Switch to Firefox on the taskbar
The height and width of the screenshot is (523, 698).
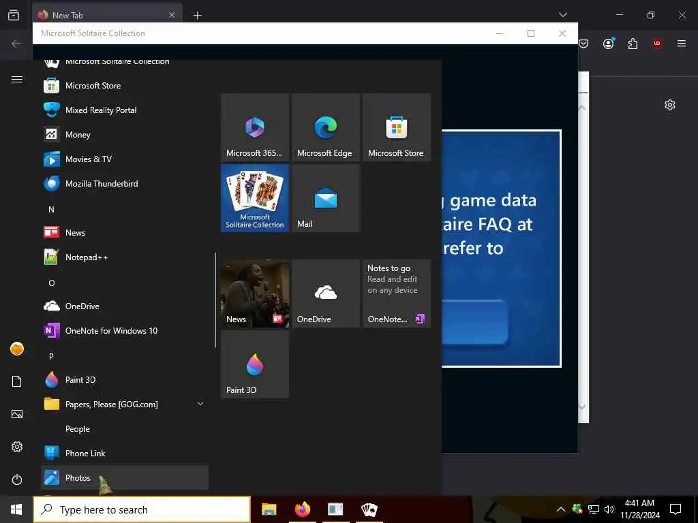click(303, 509)
